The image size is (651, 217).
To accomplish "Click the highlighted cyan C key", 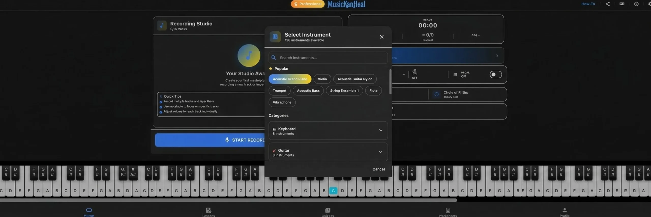I will [x=333, y=191].
